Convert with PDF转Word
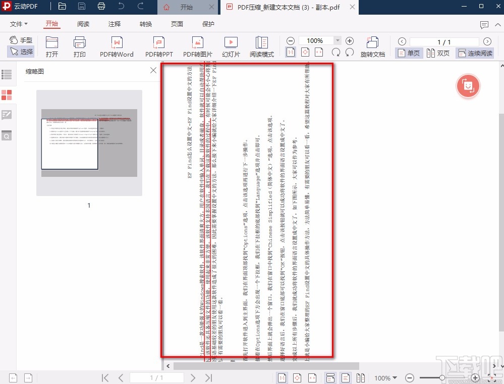 tap(117, 47)
